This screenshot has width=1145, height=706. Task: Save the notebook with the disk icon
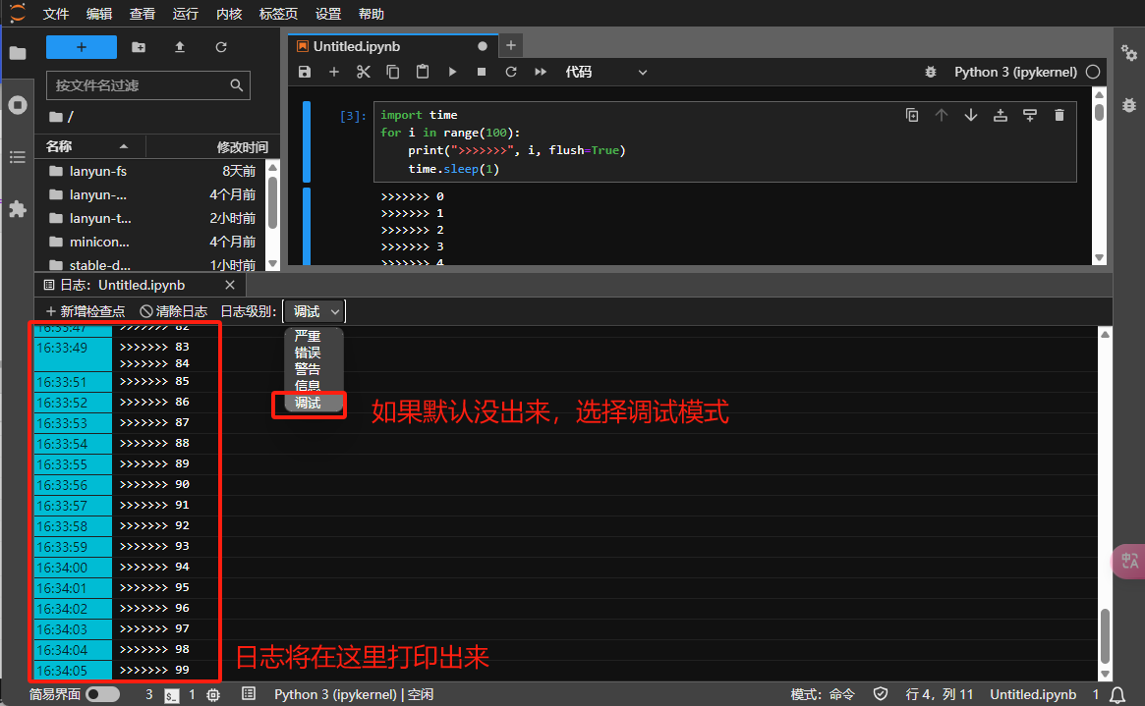click(305, 72)
